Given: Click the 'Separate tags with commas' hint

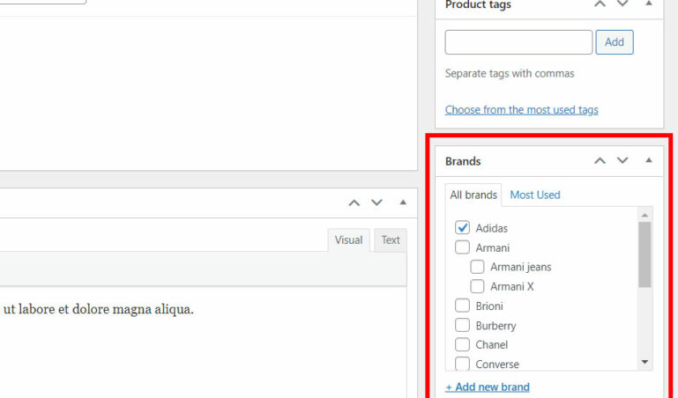Looking at the screenshot, I should click(510, 73).
